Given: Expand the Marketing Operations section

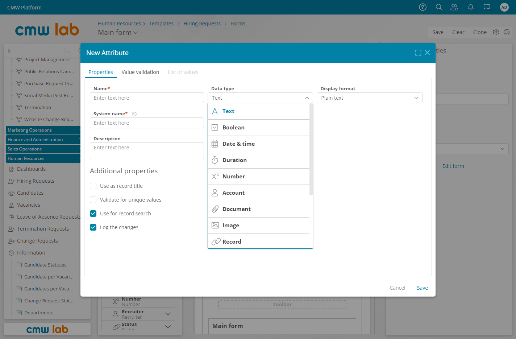Looking at the screenshot, I should [43, 130].
